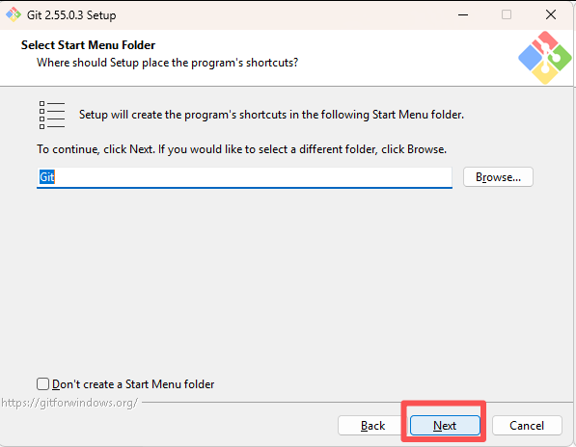Image resolution: width=576 pixels, height=447 pixels.
Task: Minimize the Git Setup window
Action: coord(463,14)
